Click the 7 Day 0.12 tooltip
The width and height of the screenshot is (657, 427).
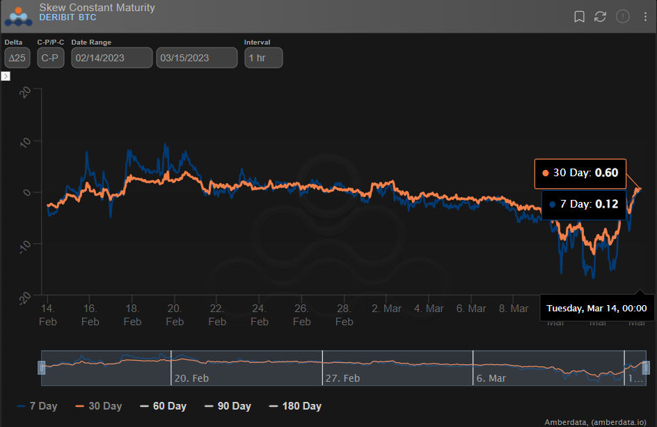point(584,205)
